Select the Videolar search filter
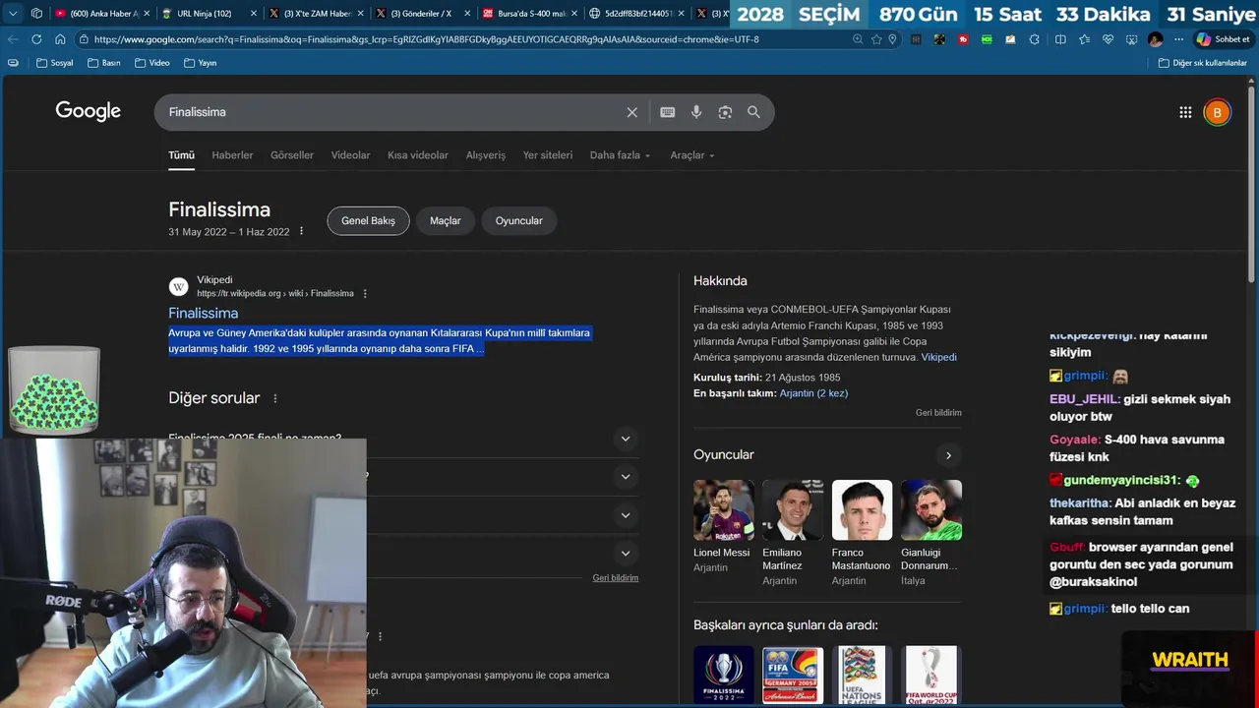This screenshot has width=1259, height=708. click(350, 155)
